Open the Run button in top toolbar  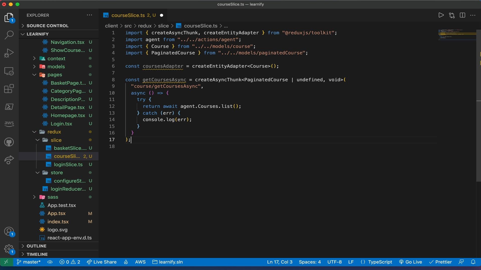pyautogui.click(x=441, y=15)
